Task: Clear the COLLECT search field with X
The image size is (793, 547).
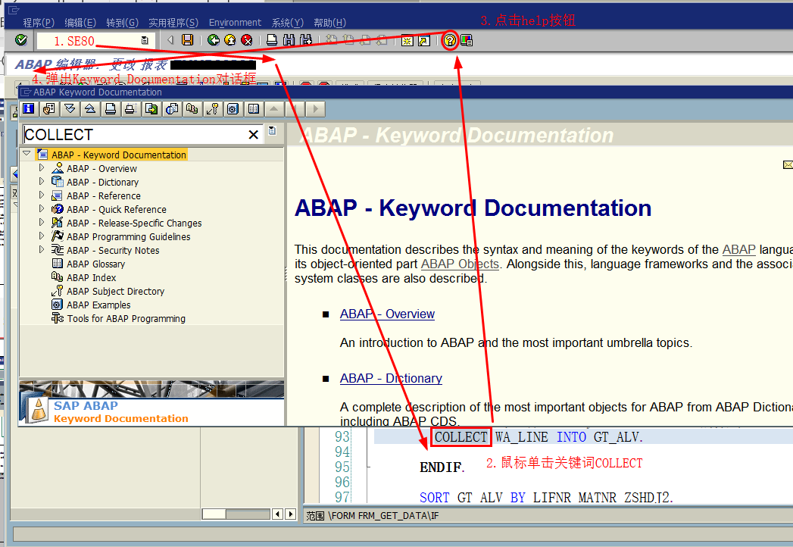Action: [254, 135]
